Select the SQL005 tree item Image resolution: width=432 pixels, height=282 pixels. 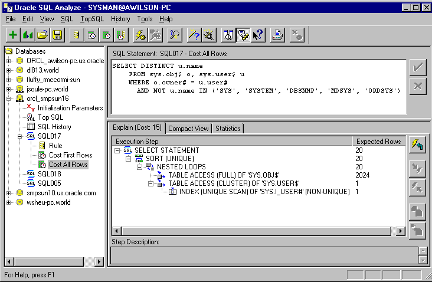[50, 183]
